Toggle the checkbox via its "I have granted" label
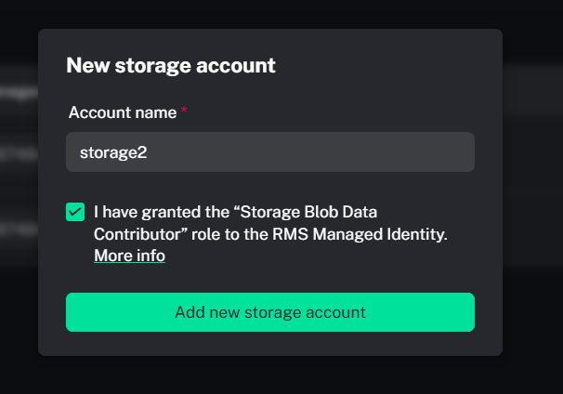This screenshot has width=563, height=394. tap(270, 223)
